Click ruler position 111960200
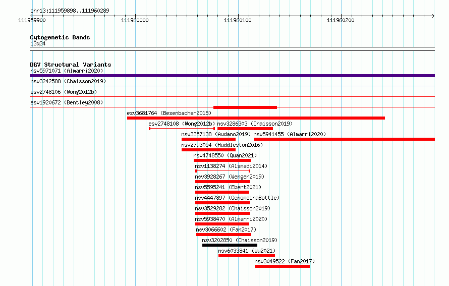Image resolution: width=449 pixels, height=286 pixels. point(341,20)
